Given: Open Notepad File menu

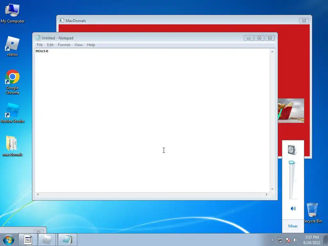Looking at the screenshot, I should coord(39,45).
